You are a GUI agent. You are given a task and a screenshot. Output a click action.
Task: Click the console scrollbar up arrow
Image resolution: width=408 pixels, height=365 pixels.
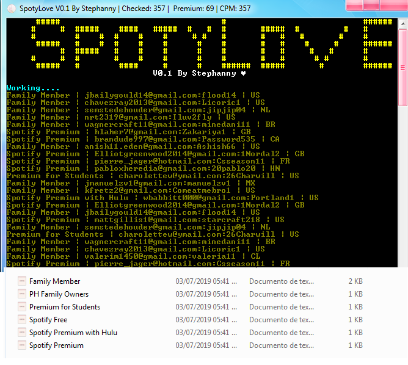tap(403, 23)
